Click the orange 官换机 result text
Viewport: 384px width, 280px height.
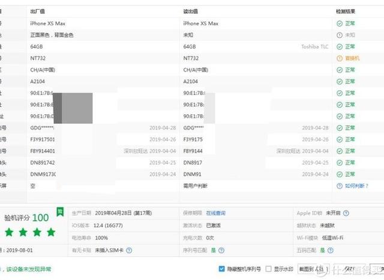[352, 58]
